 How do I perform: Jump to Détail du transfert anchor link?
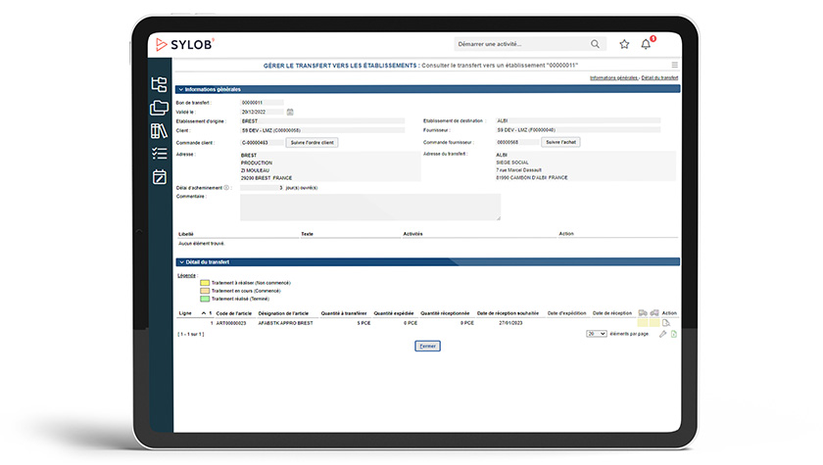(659, 76)
